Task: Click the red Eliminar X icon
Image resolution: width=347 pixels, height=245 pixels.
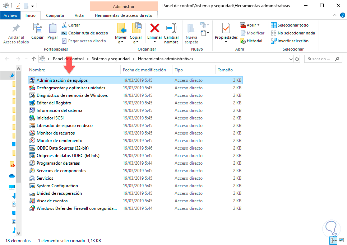Action: [x=155, y=28]
